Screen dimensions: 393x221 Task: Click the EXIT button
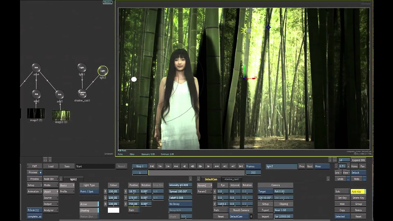[34, 166]
